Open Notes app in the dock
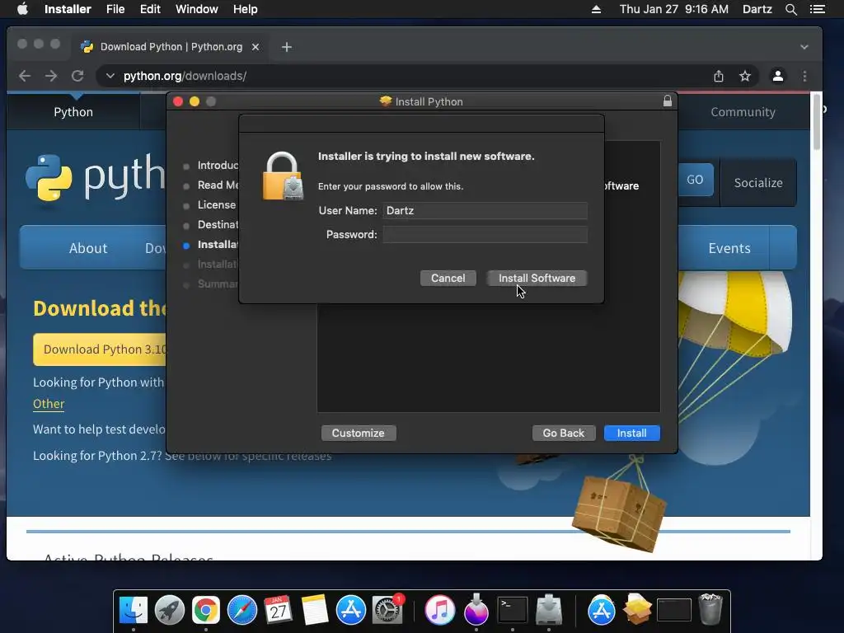Viewport: 844px width, 633px height. tap(314, 610)
